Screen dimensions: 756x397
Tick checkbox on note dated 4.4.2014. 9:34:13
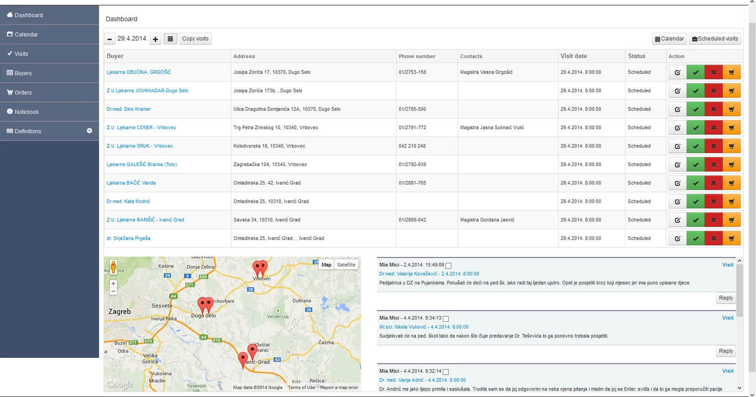click(446, 319)
